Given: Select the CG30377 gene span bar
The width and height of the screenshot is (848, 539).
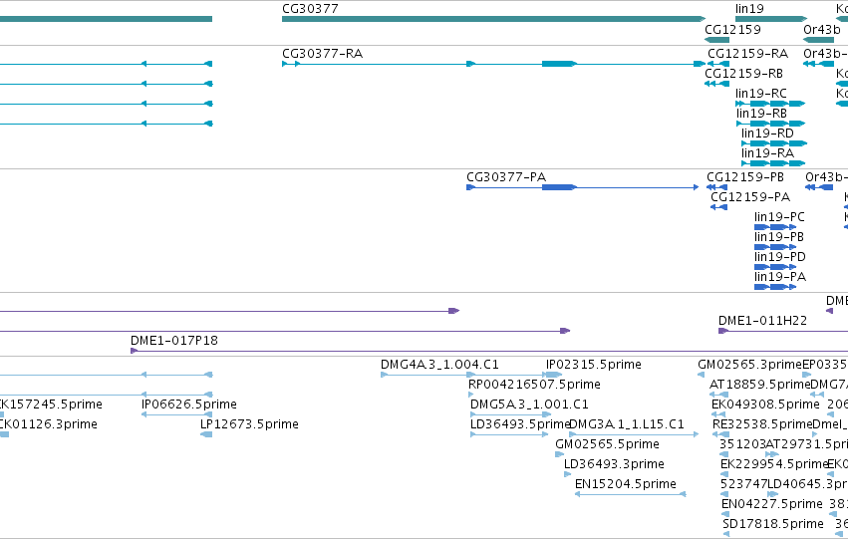Looking at the screenshot, I should [x=494, y=20].
